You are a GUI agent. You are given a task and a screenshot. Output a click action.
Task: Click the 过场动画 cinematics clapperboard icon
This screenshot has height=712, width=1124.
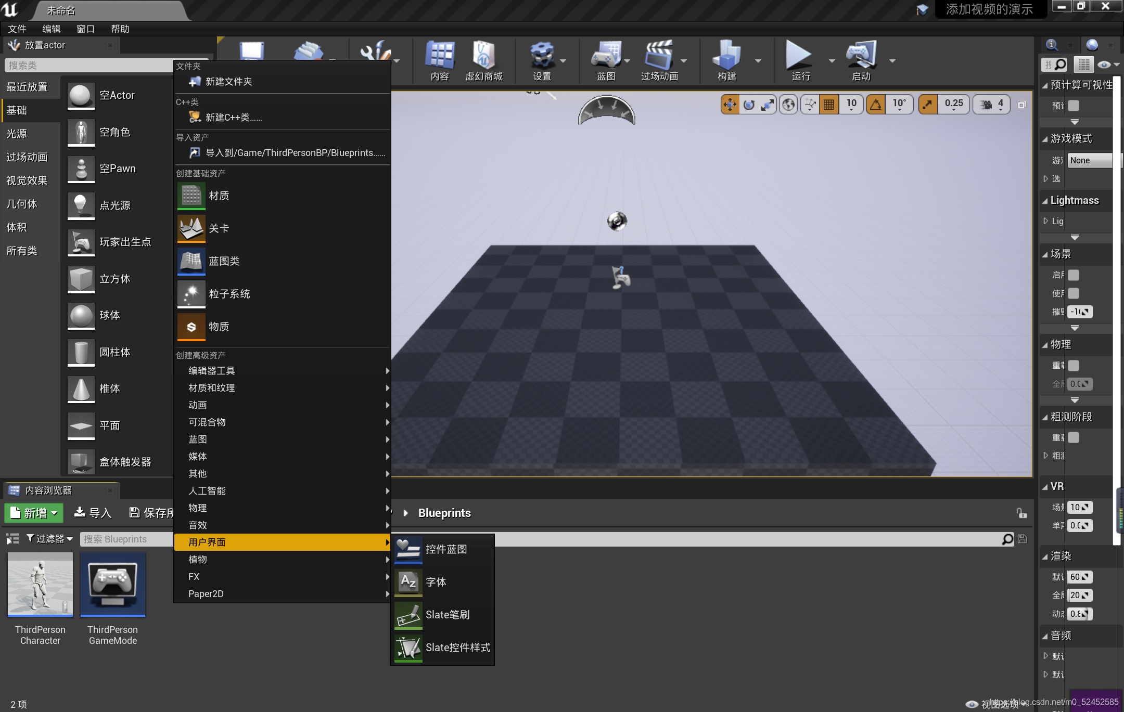[659, 61]
